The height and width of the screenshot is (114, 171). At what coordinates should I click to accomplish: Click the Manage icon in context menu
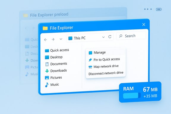[x=91, y=53]
